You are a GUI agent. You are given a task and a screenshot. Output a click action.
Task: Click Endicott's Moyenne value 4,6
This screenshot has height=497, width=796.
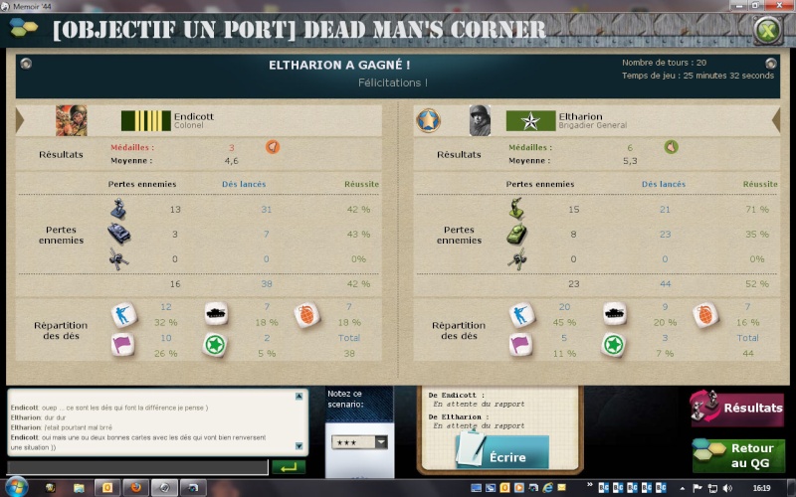point(231,161)
